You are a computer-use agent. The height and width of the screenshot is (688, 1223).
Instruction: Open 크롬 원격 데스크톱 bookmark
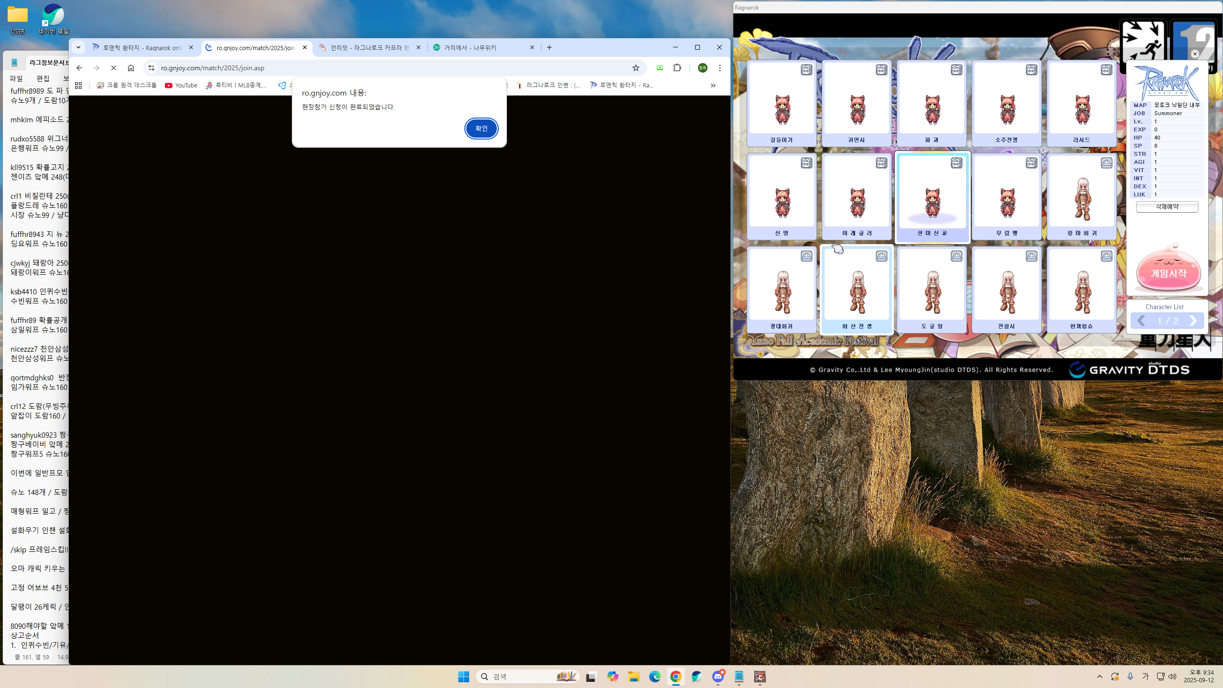[x=127, y=85]
